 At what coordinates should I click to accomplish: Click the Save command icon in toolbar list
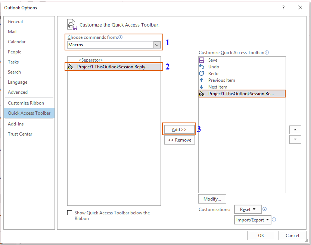click(x=202, y=60)
